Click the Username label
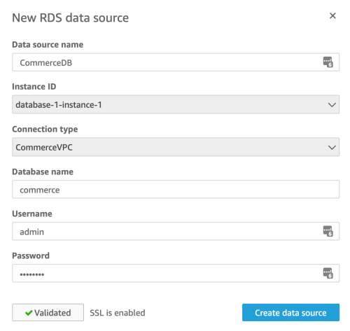The image size is (350, 331). click(32, 213)
